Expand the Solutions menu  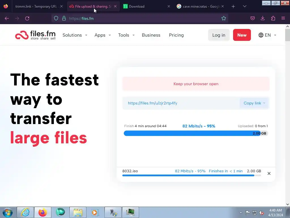(x=75, y=35)
